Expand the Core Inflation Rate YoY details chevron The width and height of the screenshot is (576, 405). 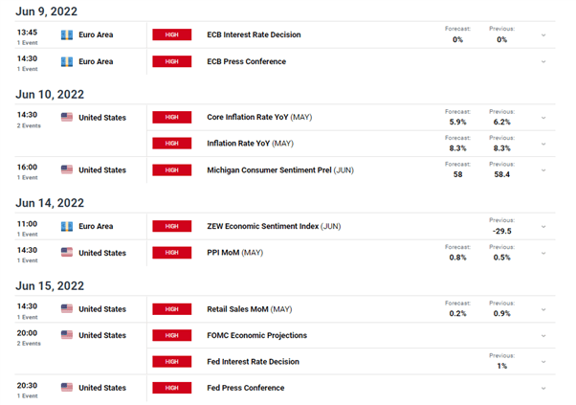tap(543, 118)
